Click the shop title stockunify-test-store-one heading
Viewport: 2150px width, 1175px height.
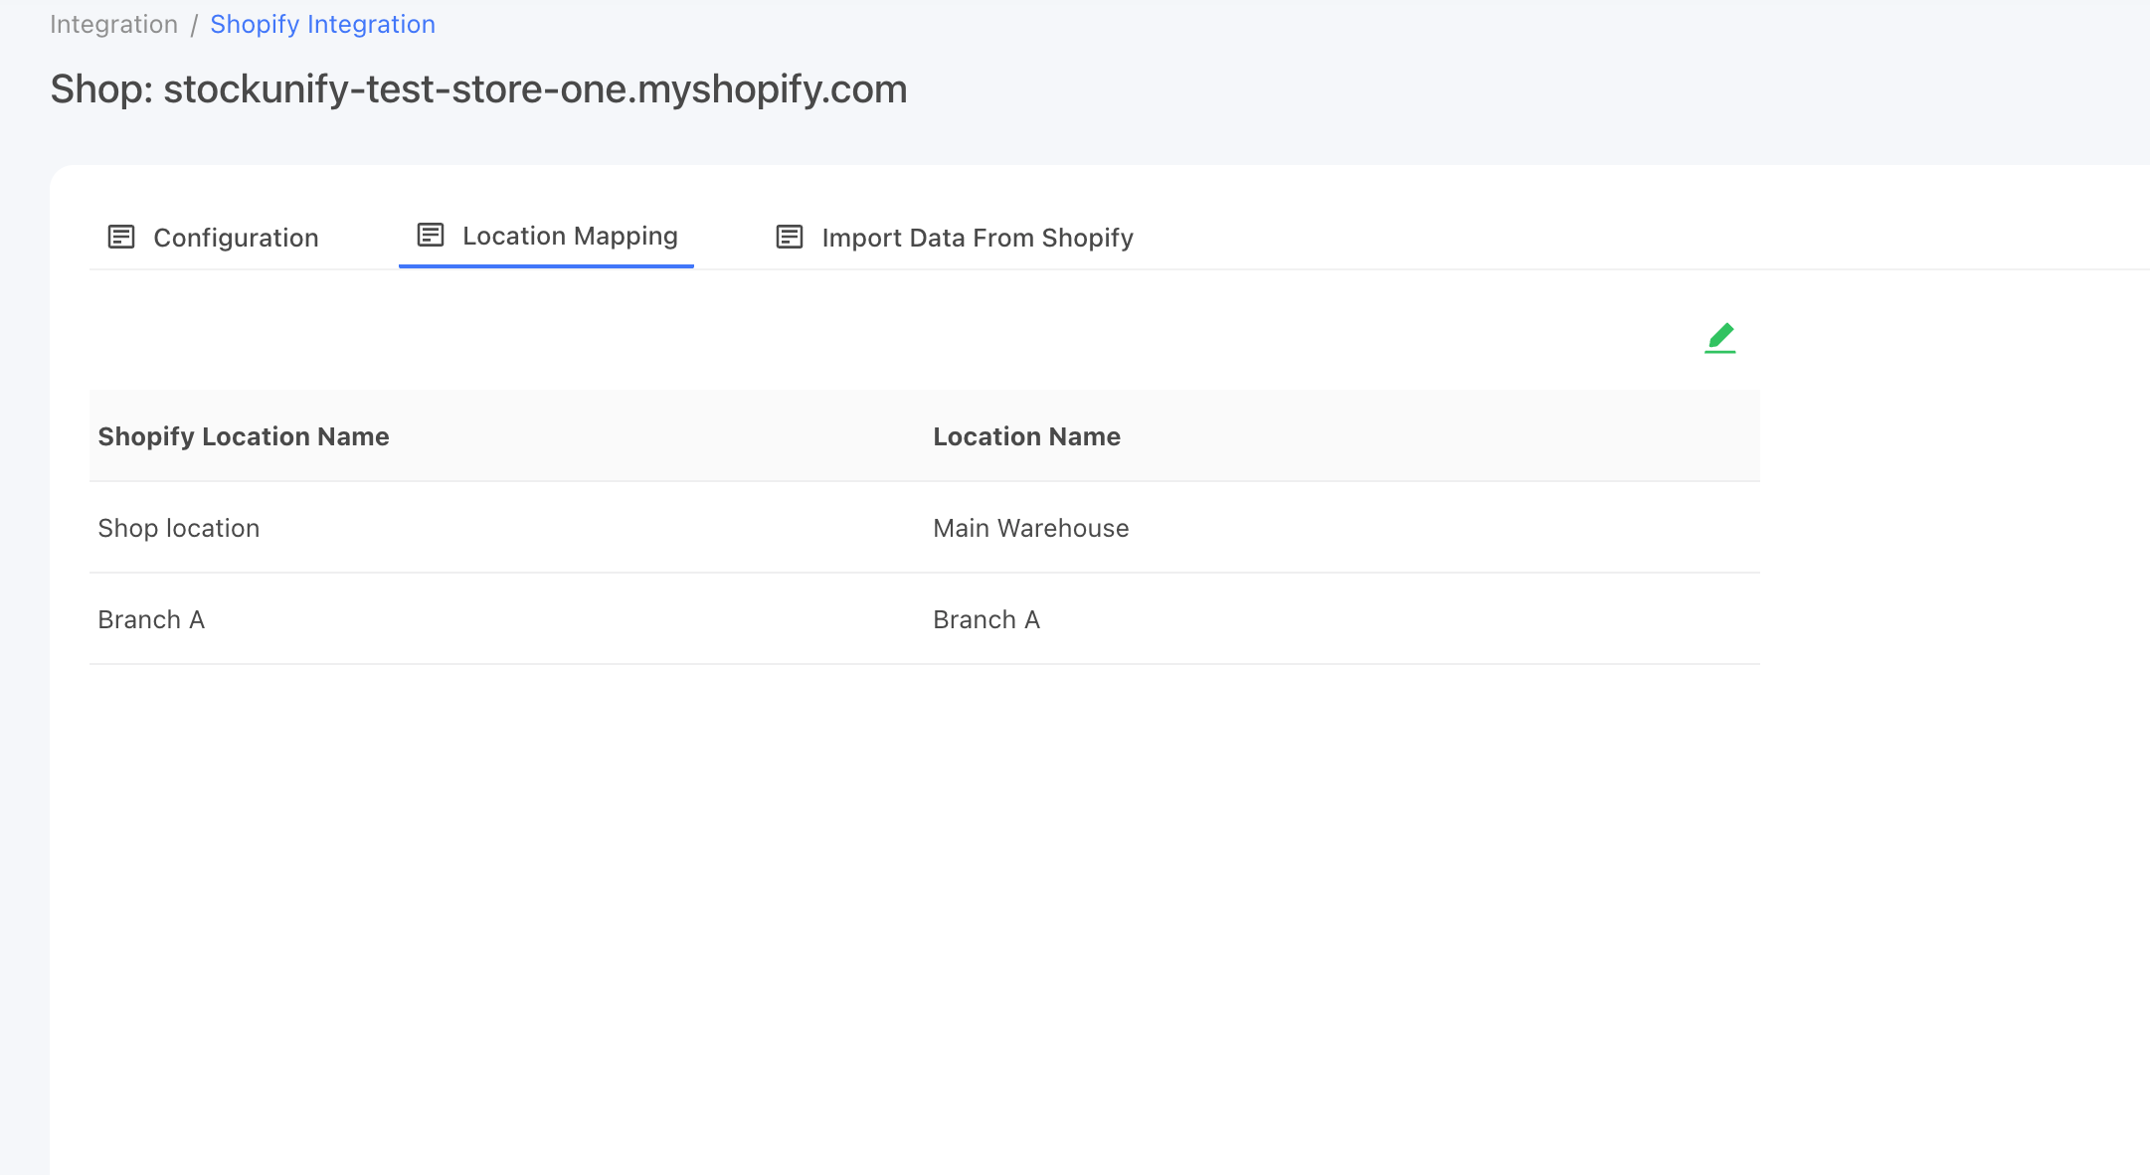(478, 89)
